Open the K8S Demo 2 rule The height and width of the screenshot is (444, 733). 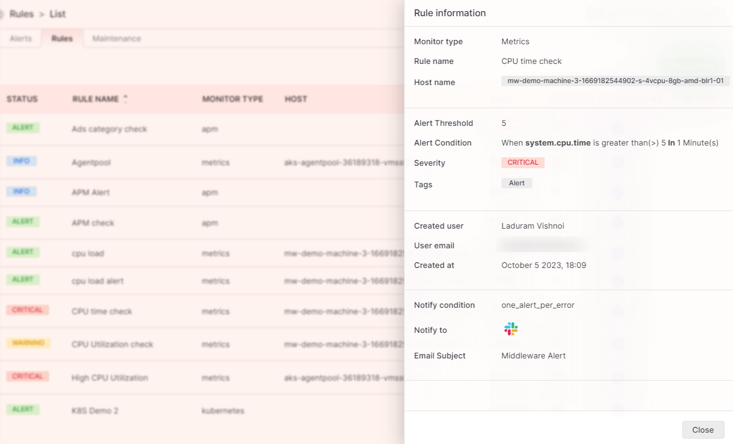95,411
